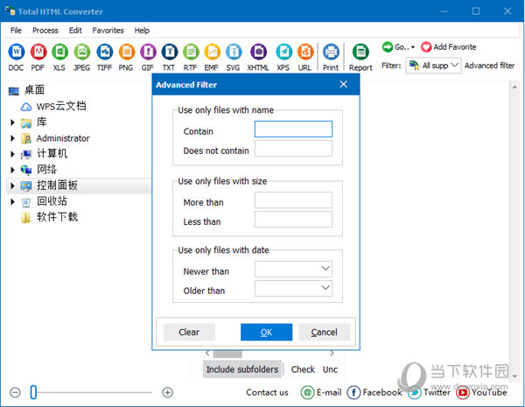Click the Less than size field
This screenshot has height=407, width=525.
(293, 220)
